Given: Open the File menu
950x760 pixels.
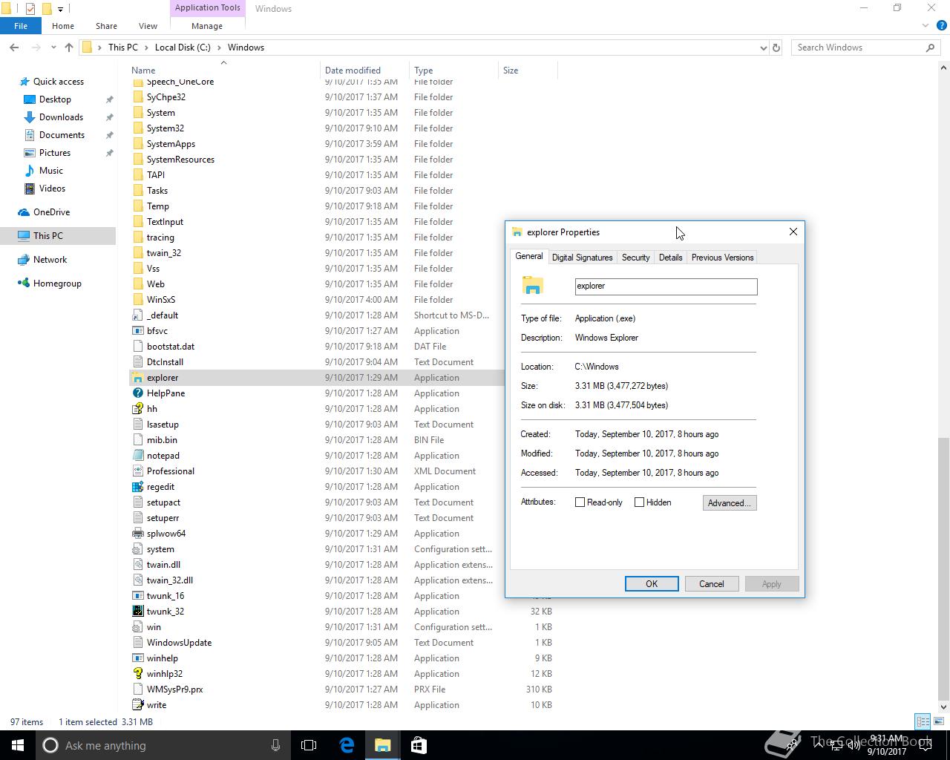Looking at the screenshot, I should point(21,26).
